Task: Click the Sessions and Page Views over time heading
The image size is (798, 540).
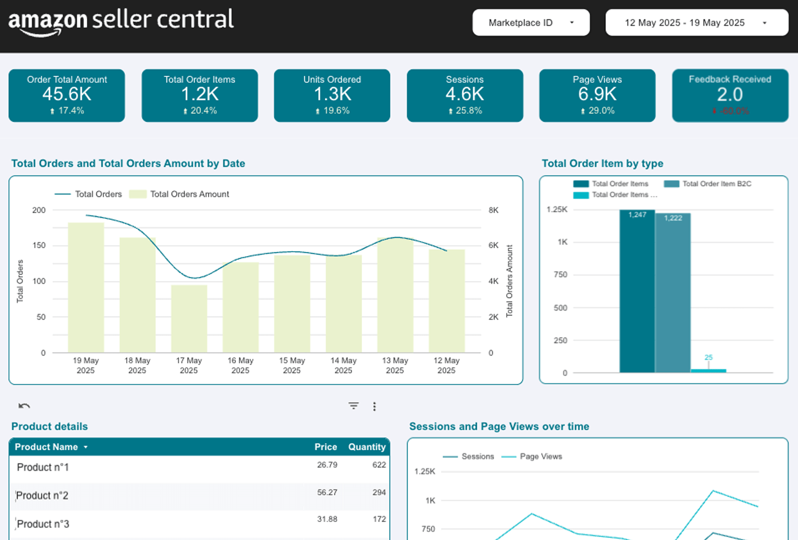Action: click(x=499, y=426)
